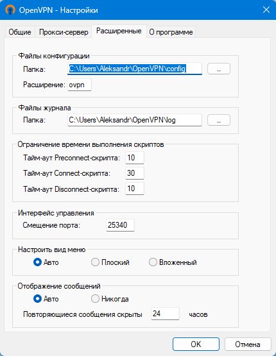Click the Preconnect script timeout field
Image resolution: width=276 pixels, height=356 pixels.
click(x=135, y=158)
